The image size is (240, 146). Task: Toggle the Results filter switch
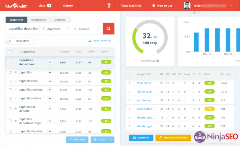(9, 41)
